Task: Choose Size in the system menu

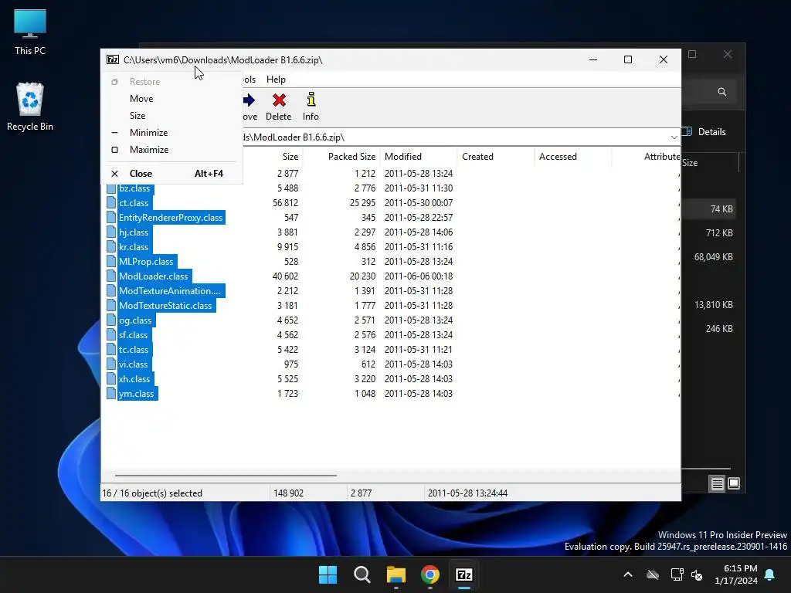Action: pos(172,116)
